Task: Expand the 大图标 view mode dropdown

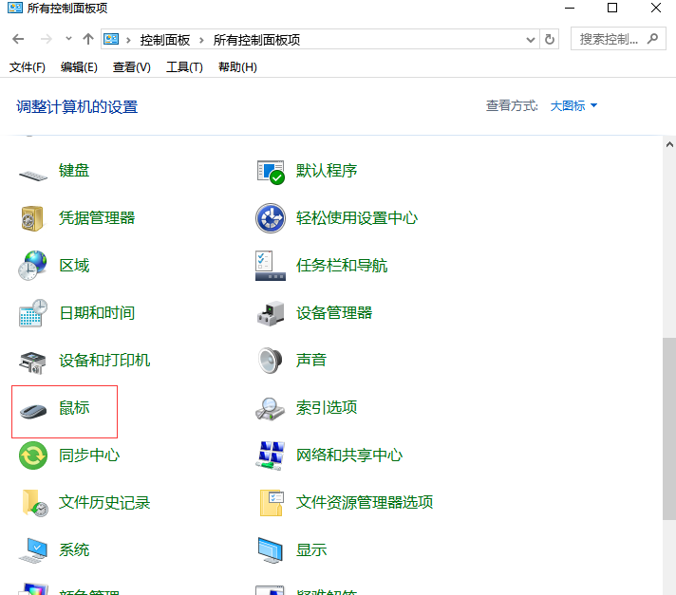Action: pos(573,105)
